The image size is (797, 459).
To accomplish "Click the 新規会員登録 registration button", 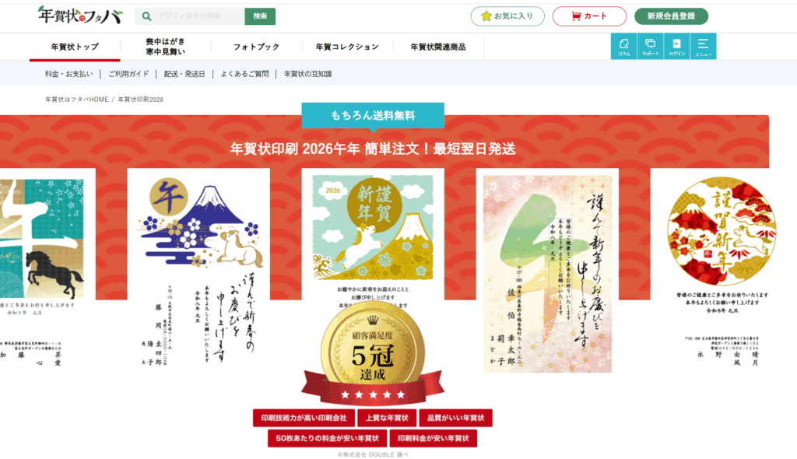I will point(671,16).
